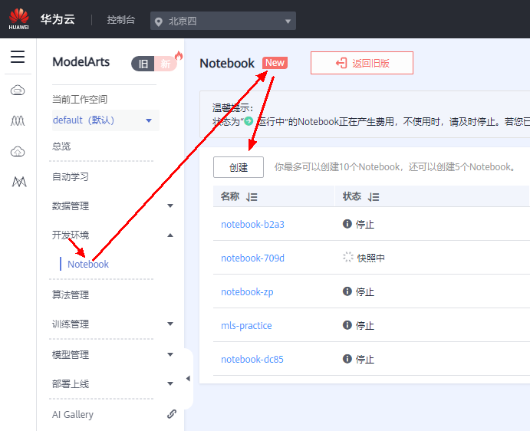Click the first cloud server sidebar icon
The height and width of the screenshot is (431, 530).
(x=18, y=90)
